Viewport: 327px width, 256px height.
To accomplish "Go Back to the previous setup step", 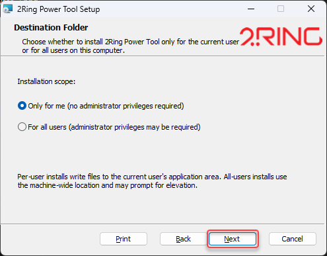I will 183,239.
